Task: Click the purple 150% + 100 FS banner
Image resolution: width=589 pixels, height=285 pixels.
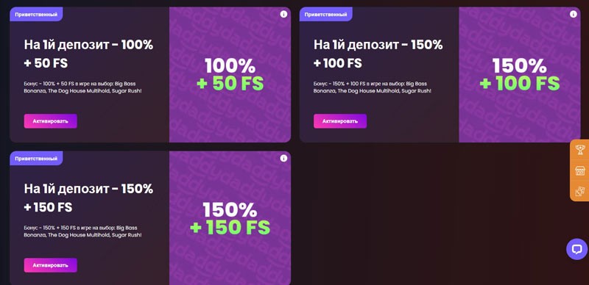Action: [520, 75]
